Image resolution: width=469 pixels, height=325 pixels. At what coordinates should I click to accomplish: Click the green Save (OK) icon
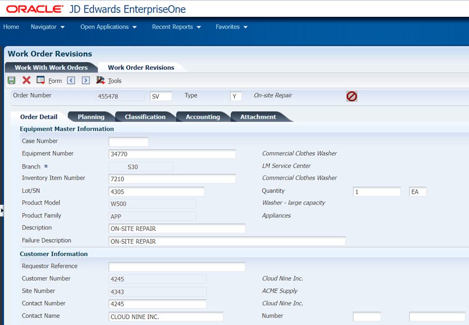12,80
